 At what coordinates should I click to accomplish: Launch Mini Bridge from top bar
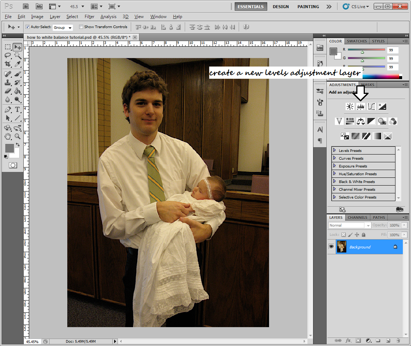(x=39, y=7)
